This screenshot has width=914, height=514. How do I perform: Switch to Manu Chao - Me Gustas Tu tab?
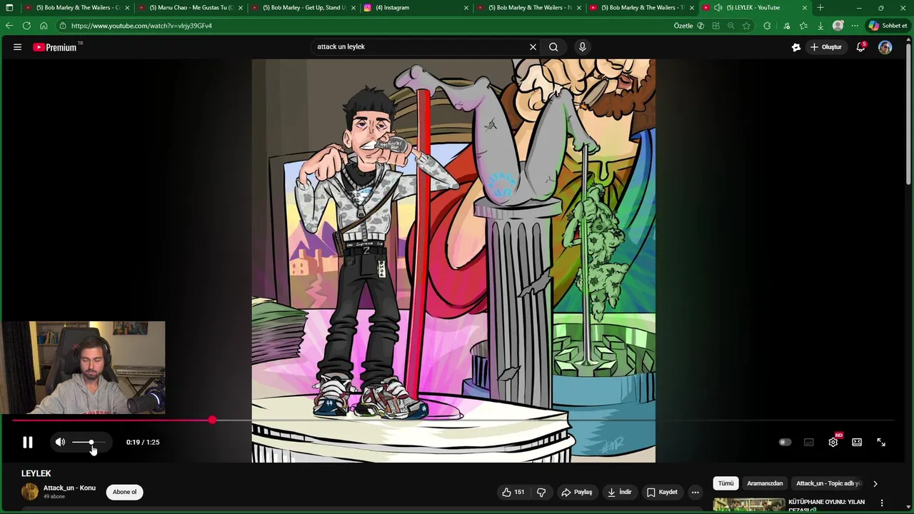(x=190, y=8)
